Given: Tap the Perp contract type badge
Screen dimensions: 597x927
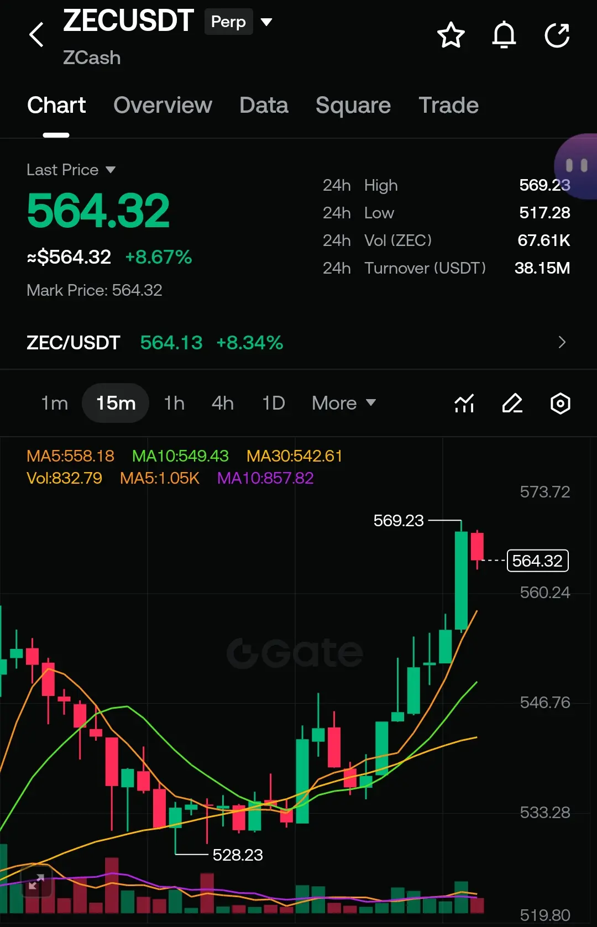Looking at the screenshot, I should pos(228,22).
